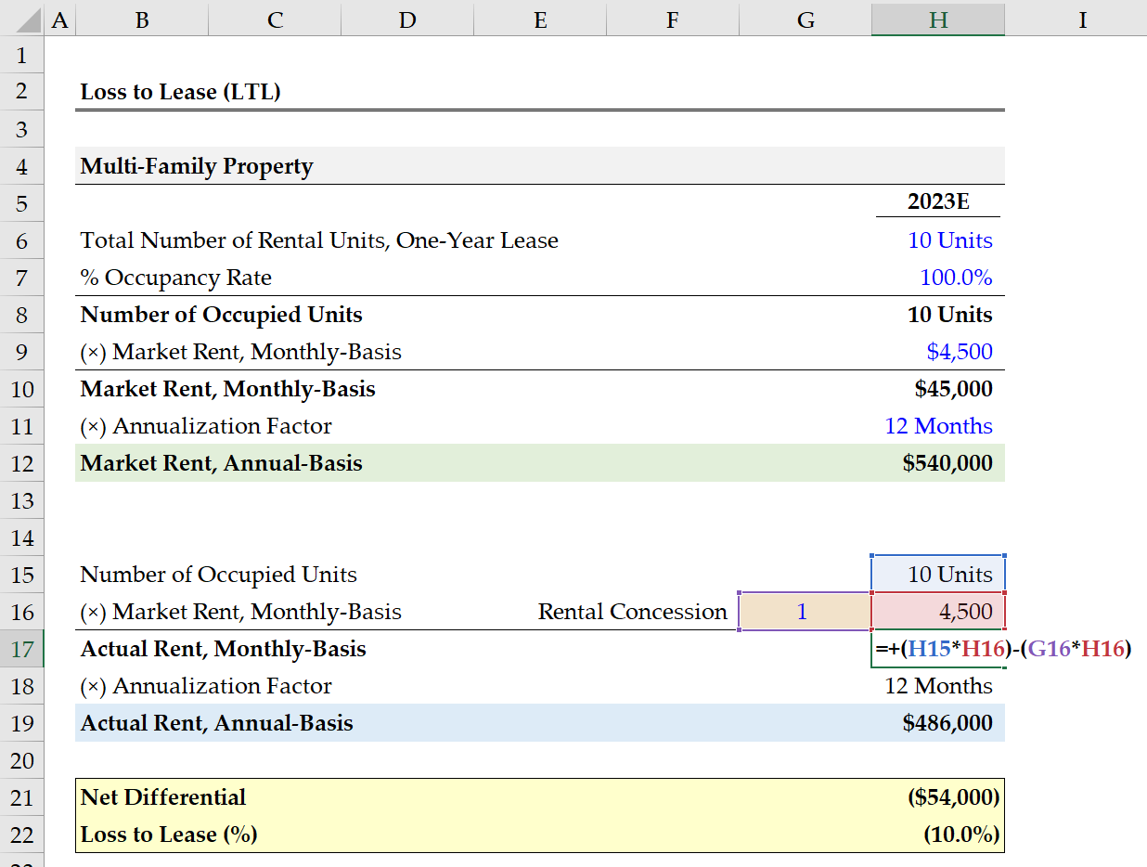Select the 12 Months cell in row 11
Viewport: 1147px width, 867px height.
pos(938,426)
